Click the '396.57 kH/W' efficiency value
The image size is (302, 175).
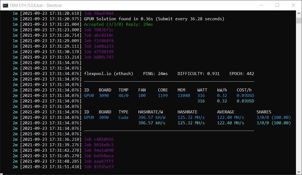click(152, 117)
